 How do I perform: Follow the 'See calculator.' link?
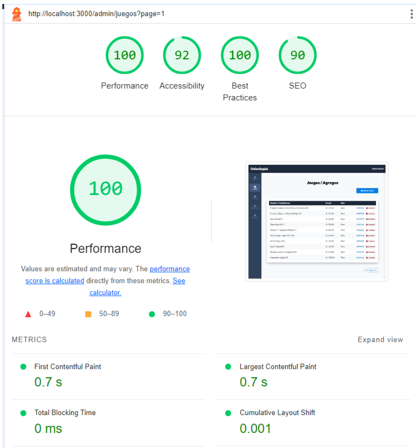click(x=179, y=281)
